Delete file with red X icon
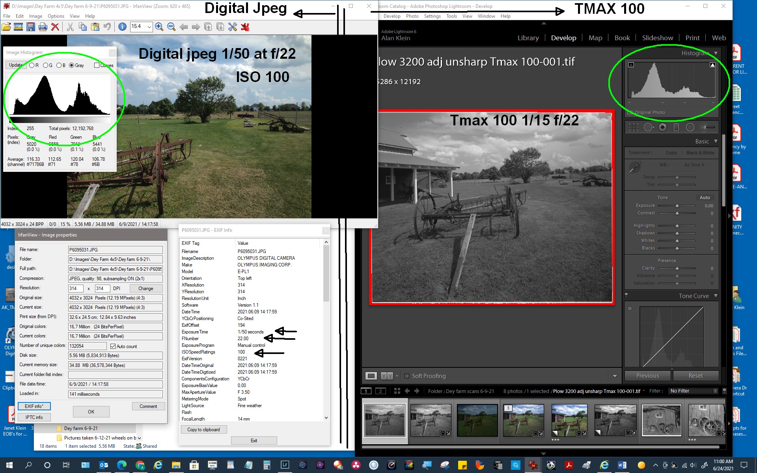The width and height of the screenshot is (757, 473). pyautogui.click(x=55, y=27)
